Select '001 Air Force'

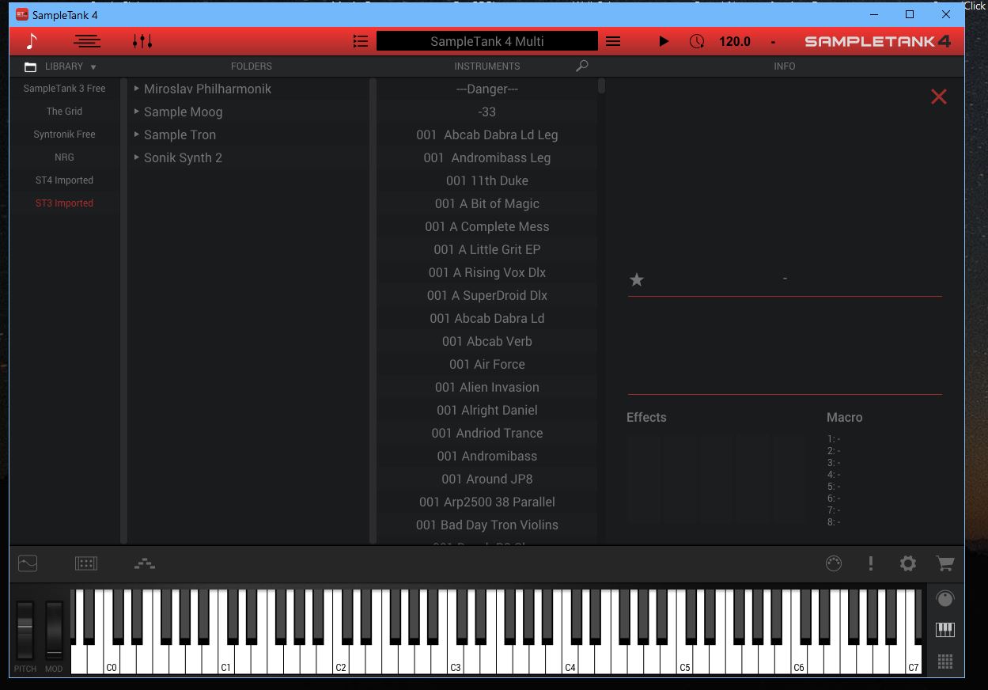(487, 364)
